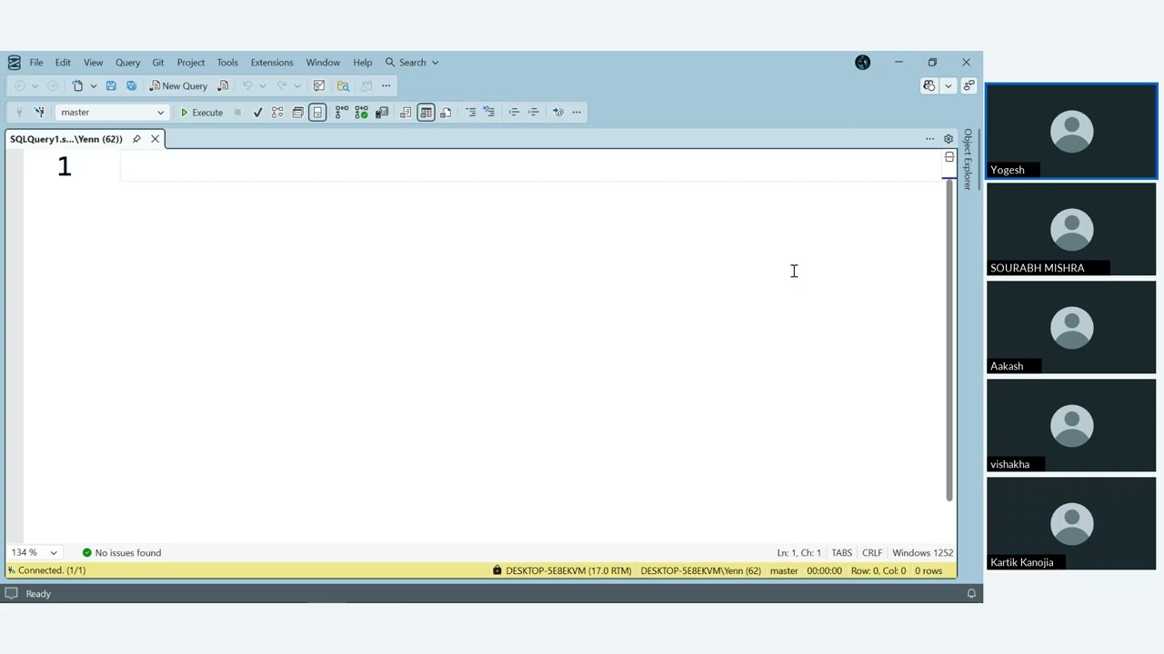Expand the Object Explorer side tab

[x=968, y=159]
